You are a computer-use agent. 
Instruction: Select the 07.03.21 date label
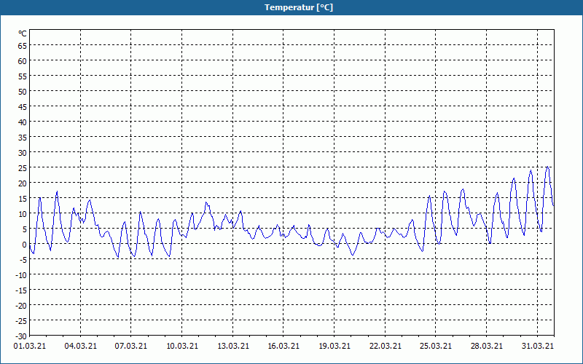(x=131, y=346)
